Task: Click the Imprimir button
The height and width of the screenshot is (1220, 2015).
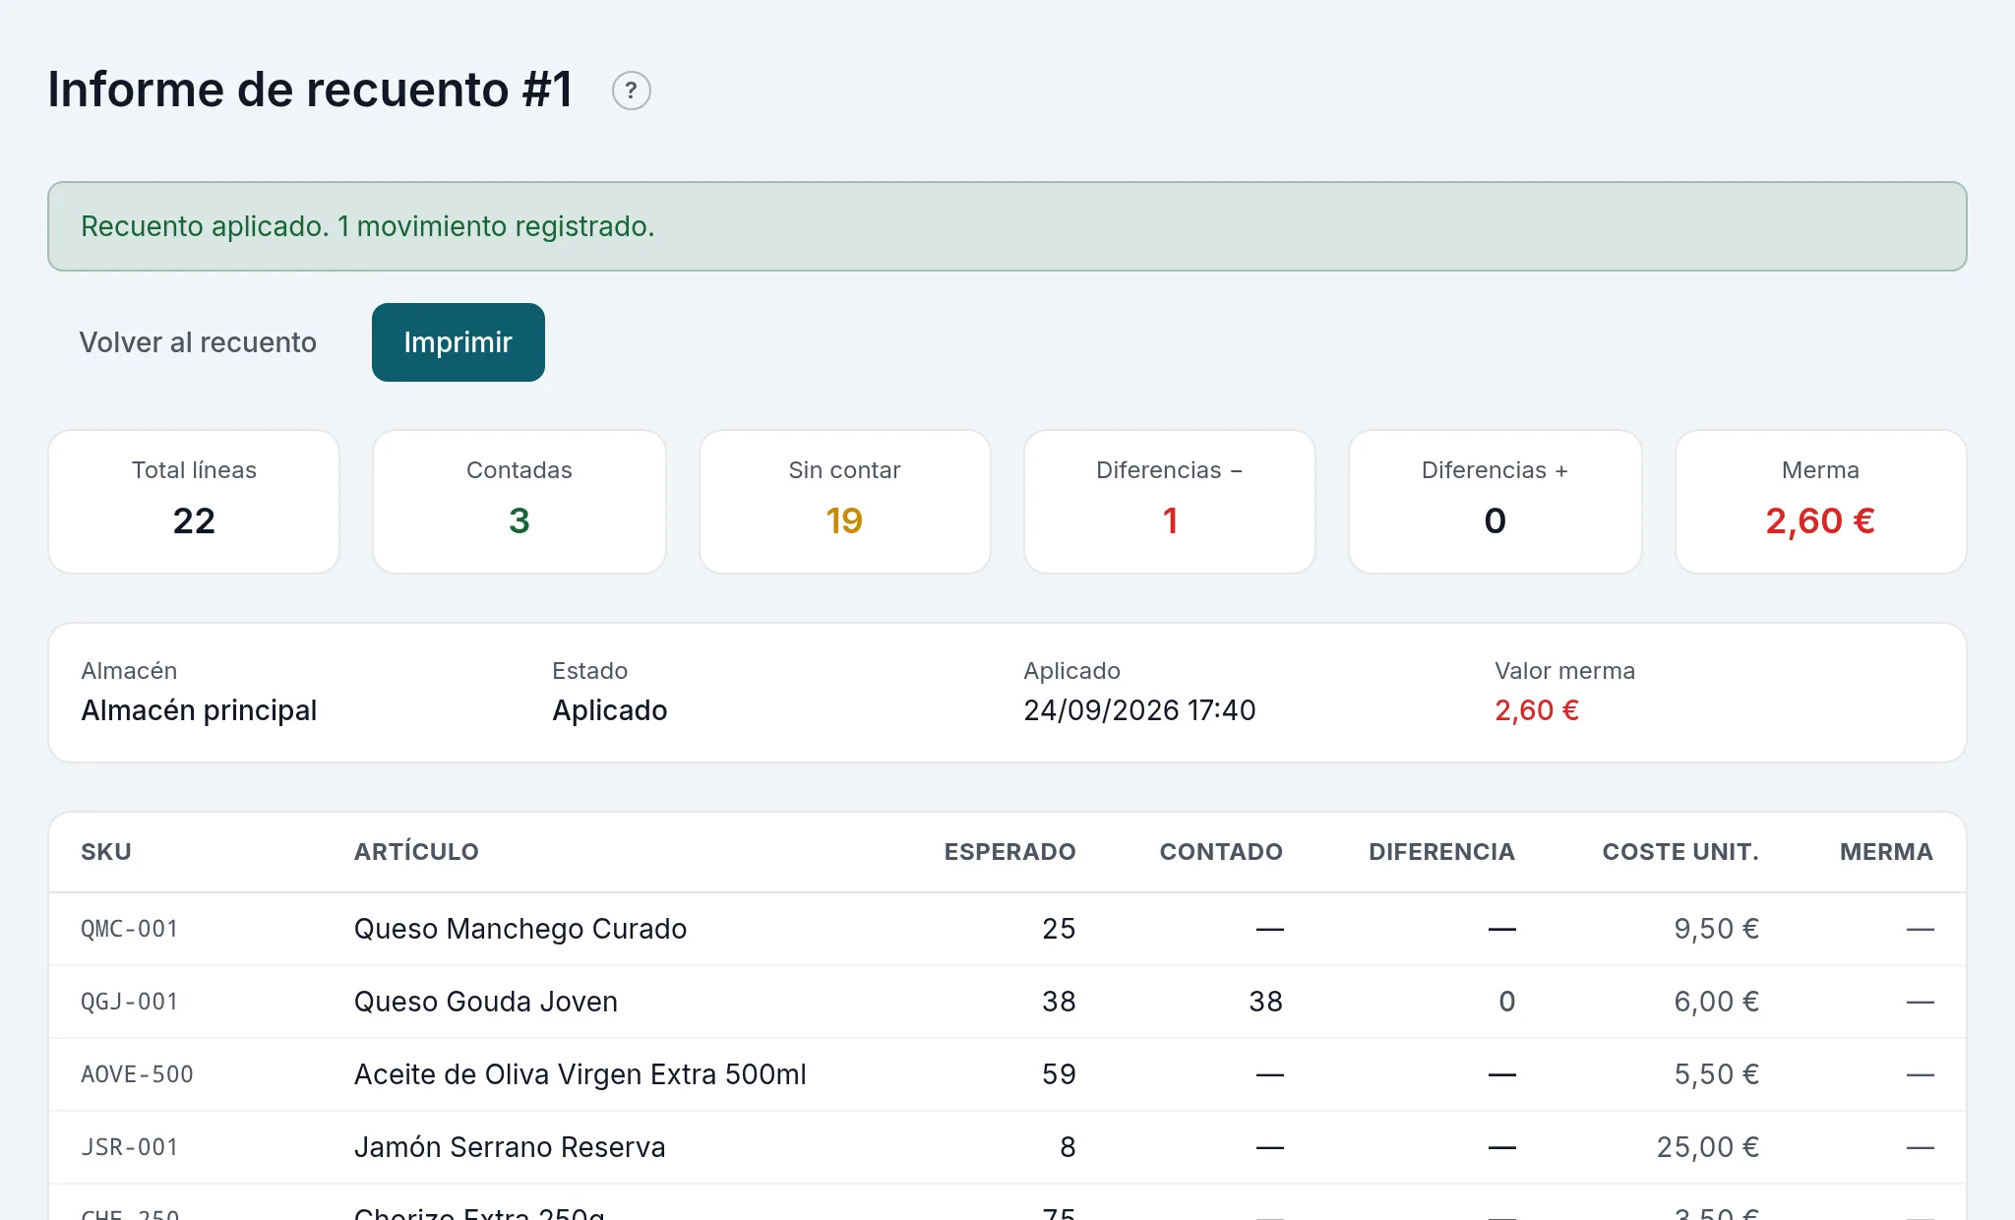Action: (x=458, y=342)
